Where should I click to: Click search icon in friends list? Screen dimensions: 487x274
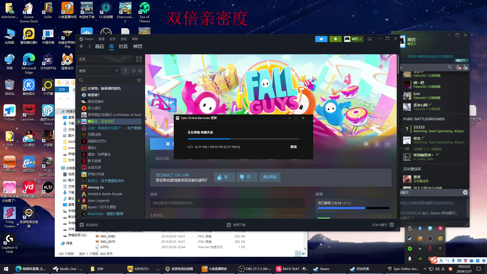click(x=450, y=67)
